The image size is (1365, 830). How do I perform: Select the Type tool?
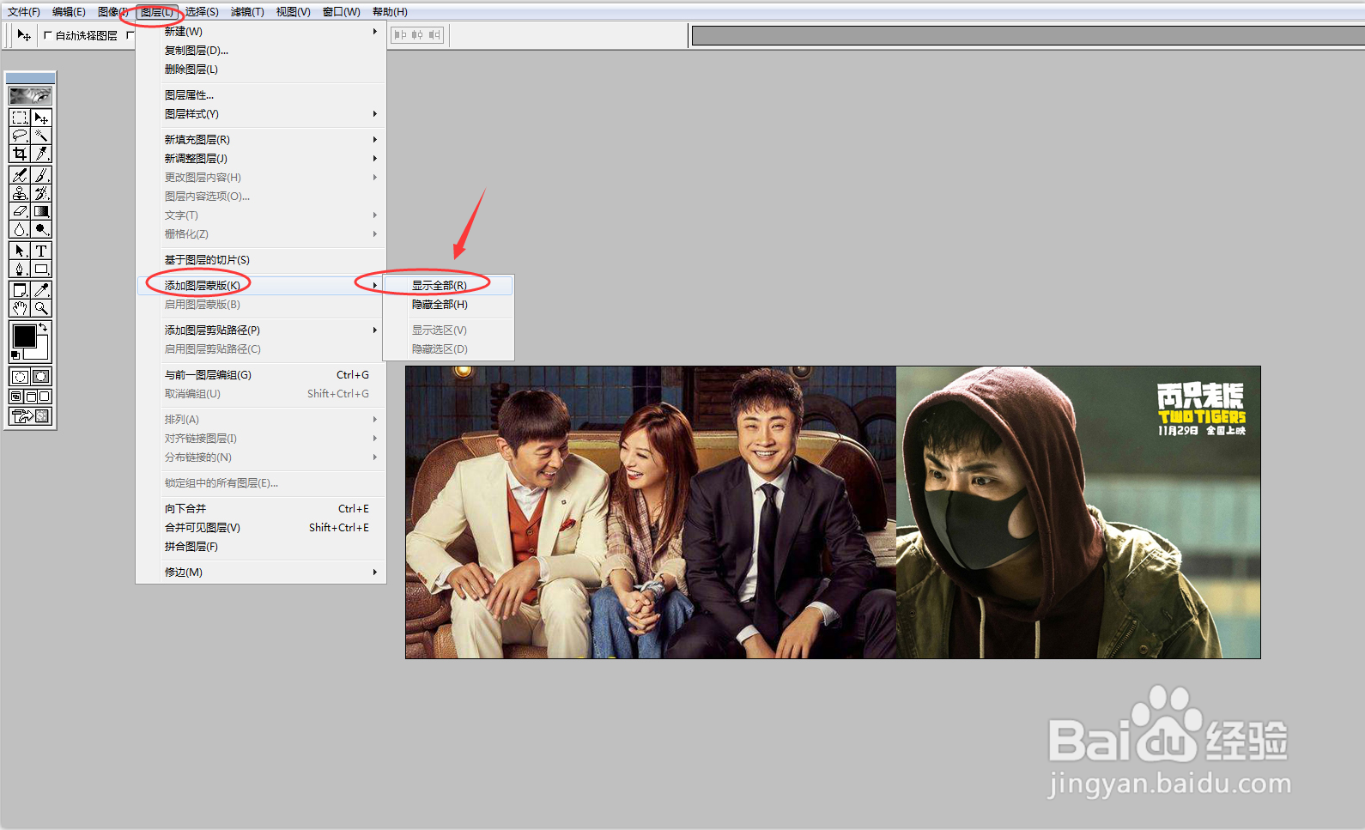[41, 251]
